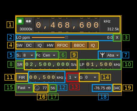Click the LO ppm slider handle
Image resolution: width=137 pixels, height=111 pixels.
(x=66, y=38)
